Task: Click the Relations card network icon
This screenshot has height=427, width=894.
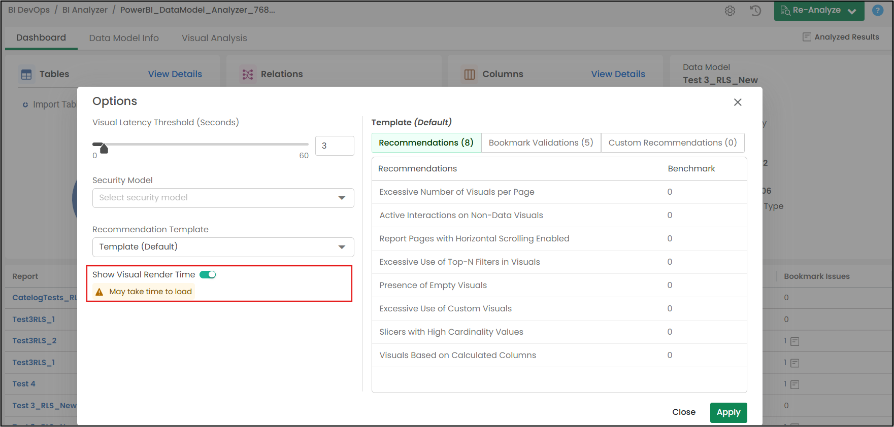Action: [248, 75]
